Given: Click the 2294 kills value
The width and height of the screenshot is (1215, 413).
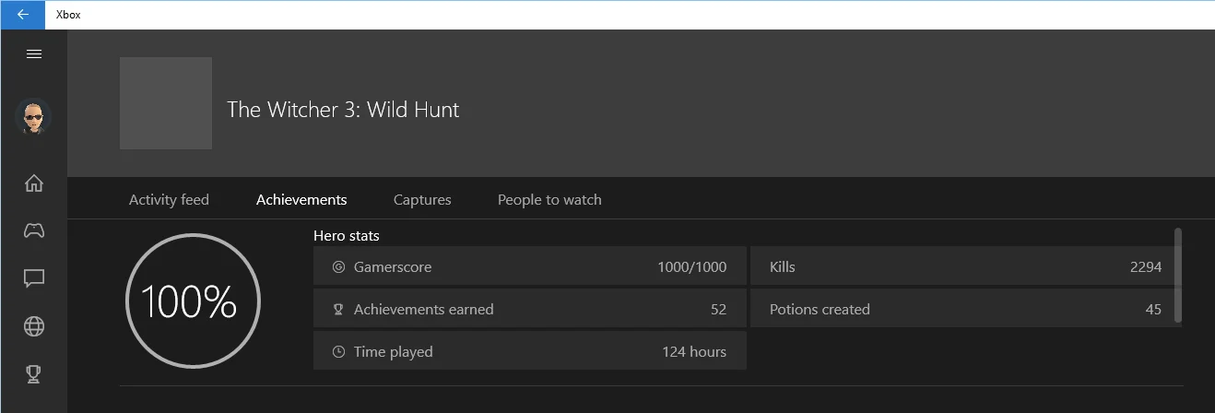Looking at the screenshot, I should (x=1146, y=267).
